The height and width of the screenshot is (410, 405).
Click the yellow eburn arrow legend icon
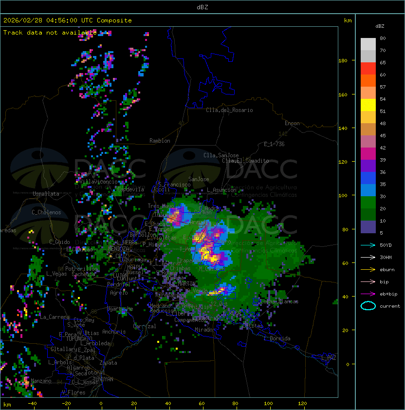click(368, 270)
